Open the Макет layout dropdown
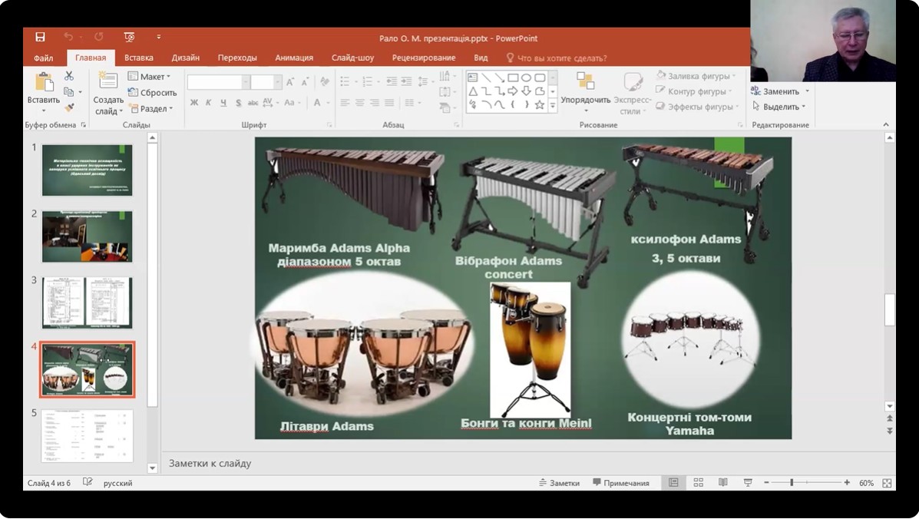 [149, 77]
